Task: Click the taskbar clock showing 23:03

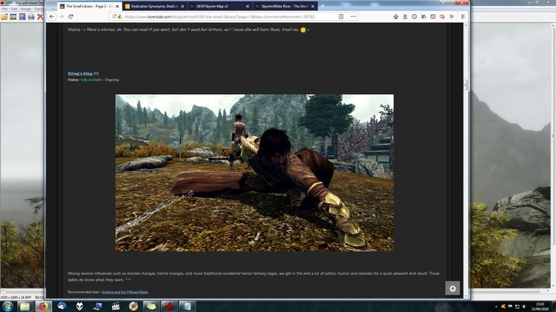Action: coord(540,307)
